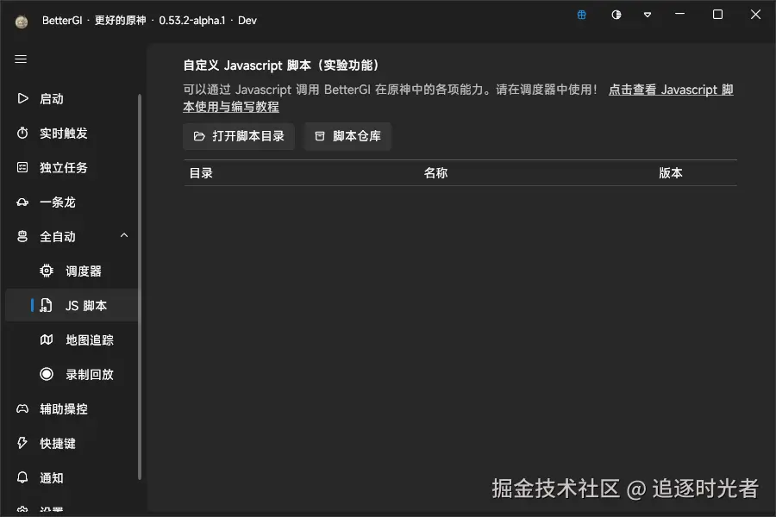
Task: Click the 版本 column header
Action: (x=671, y=173)
